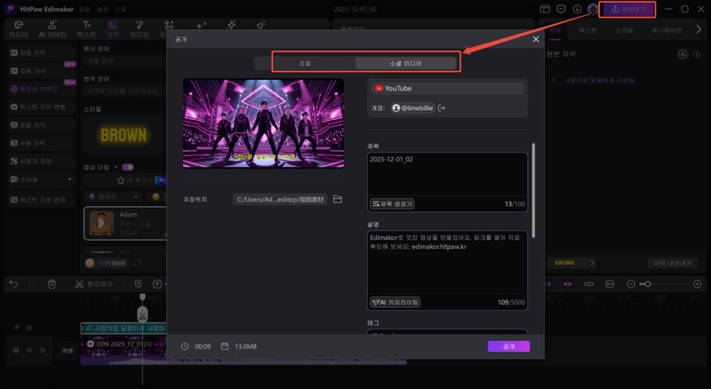Switch to the 소셜 미디어 tab
711x389 pixels.
pos(405,63)
